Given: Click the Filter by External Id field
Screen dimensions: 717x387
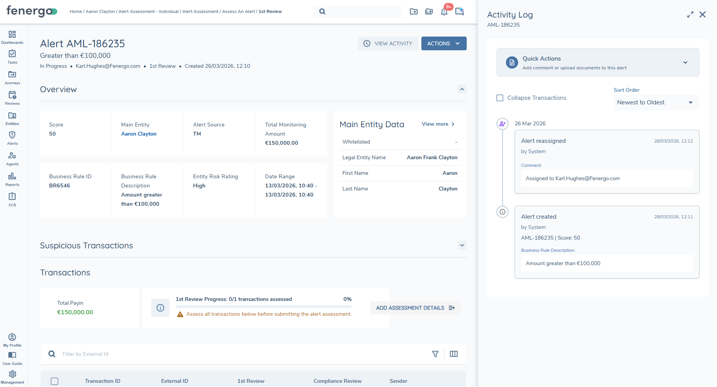Looking at the screenshot, I should coord(229,354).
